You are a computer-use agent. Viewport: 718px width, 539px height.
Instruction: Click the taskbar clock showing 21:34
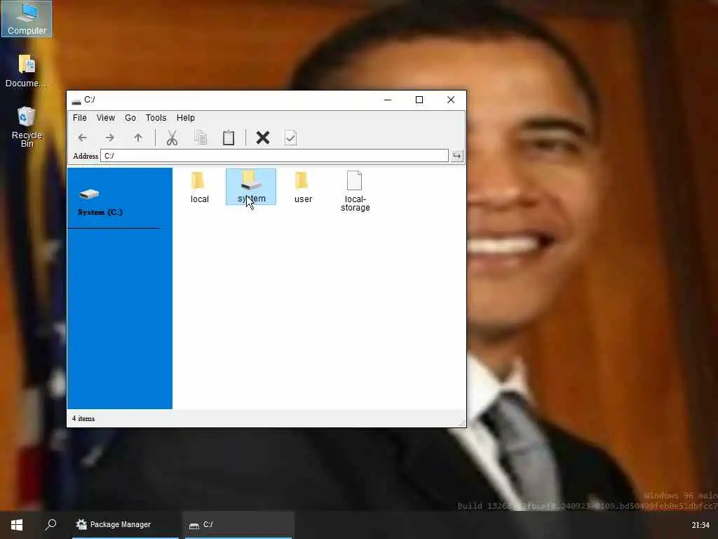pyautogui.click(x=700, y=525)
